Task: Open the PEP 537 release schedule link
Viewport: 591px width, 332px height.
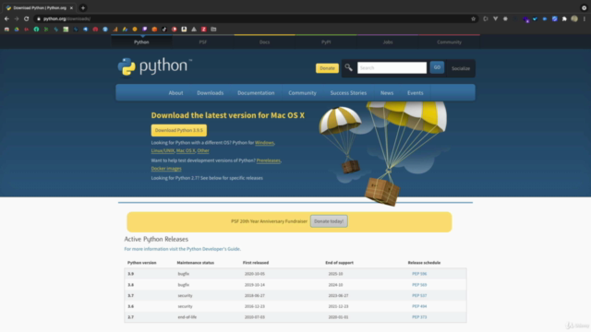Action: tap(419, 296)
